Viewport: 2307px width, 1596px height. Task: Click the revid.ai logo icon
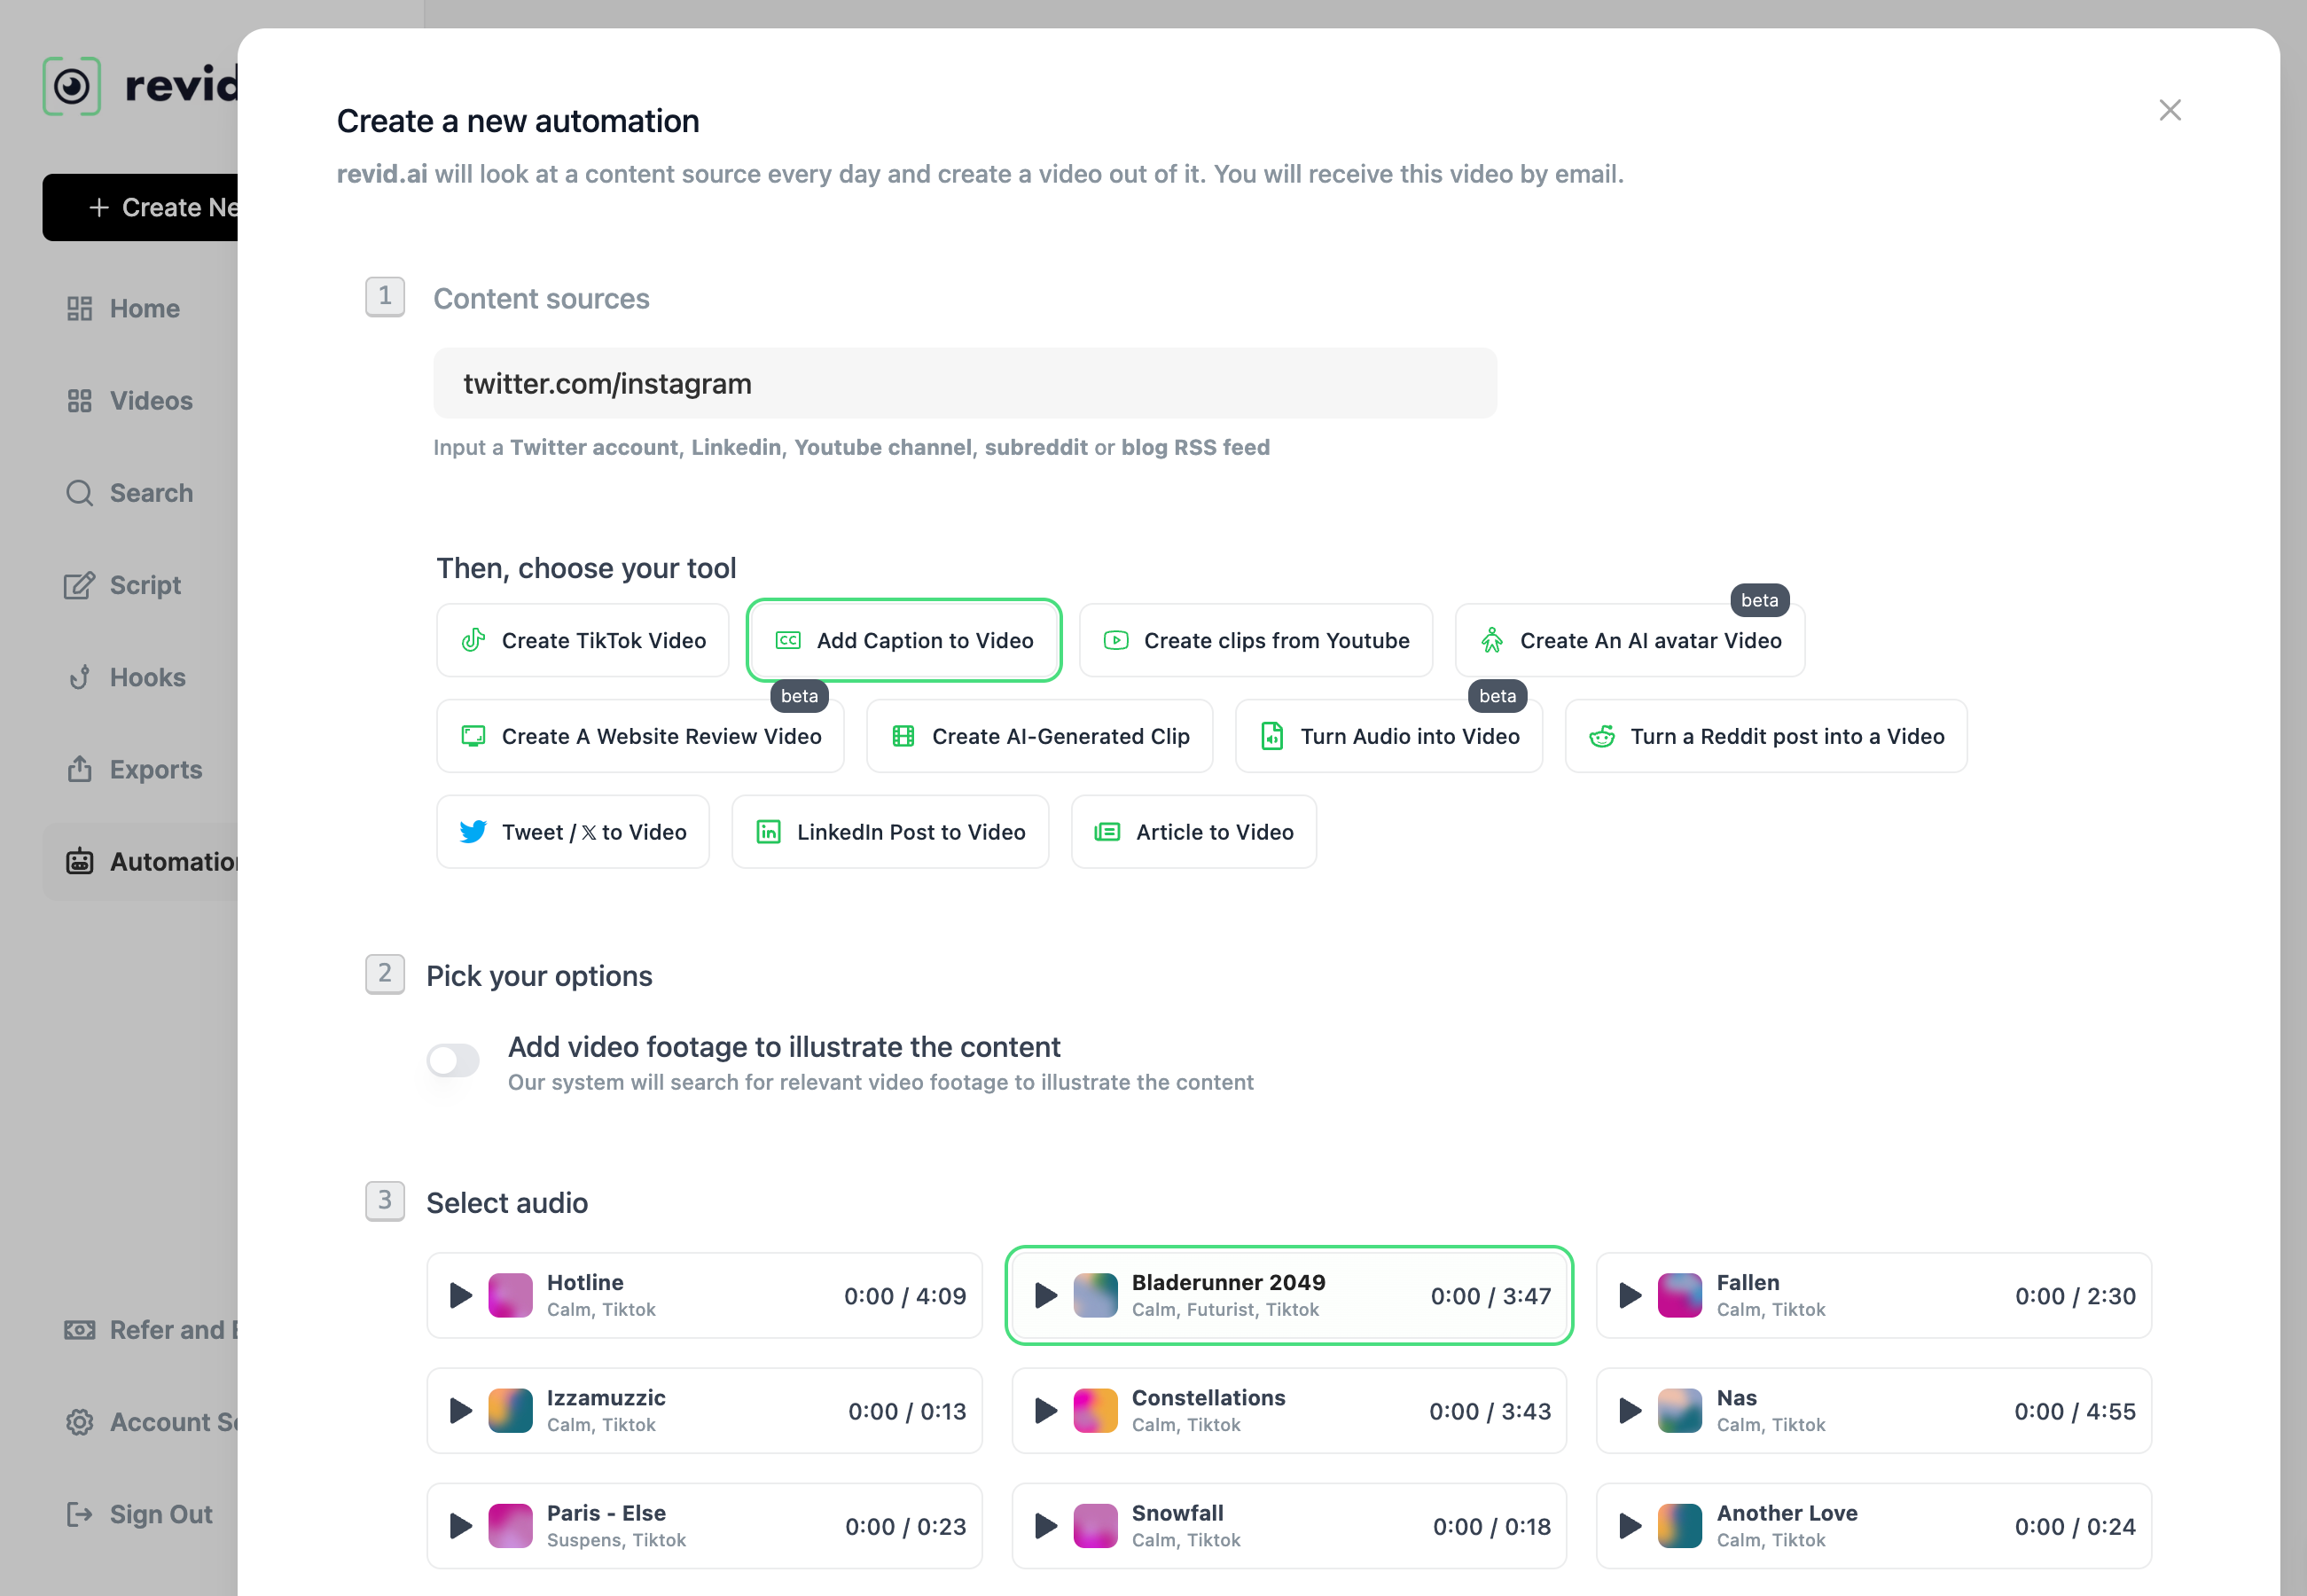pyautogui.click(x=72, y=87)
